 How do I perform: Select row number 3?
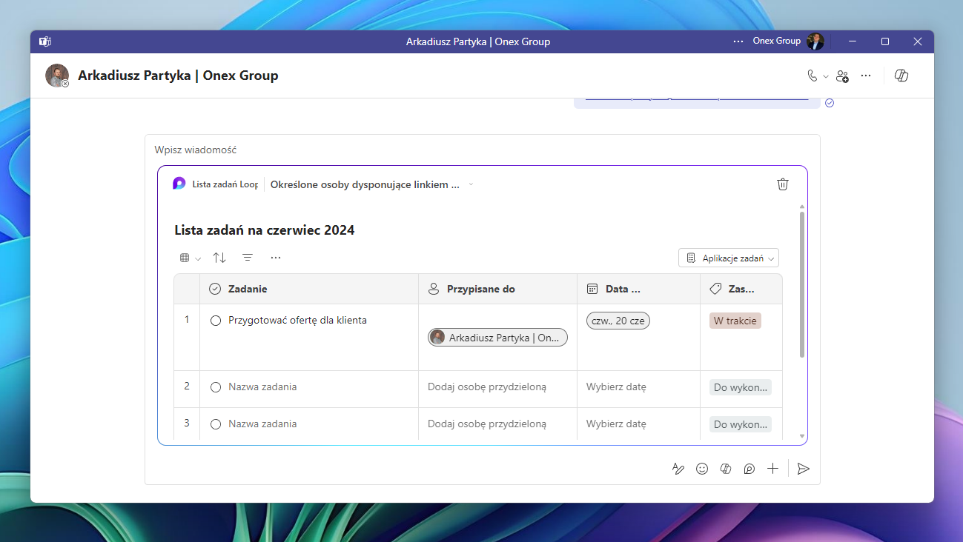point(187,424)
